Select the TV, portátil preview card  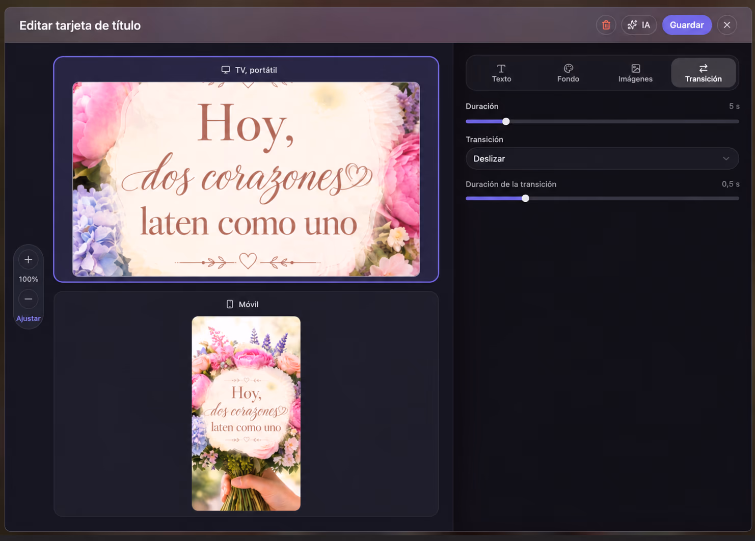click(246, 169)
